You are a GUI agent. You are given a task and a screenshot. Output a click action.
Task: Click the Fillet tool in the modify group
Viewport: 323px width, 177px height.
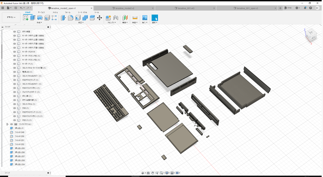click(x=71, y=18)
